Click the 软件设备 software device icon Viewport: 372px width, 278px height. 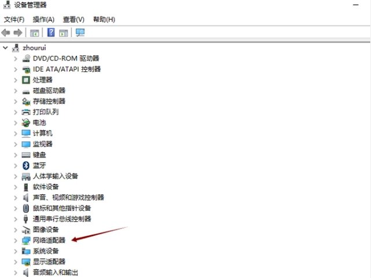(26, 187)
